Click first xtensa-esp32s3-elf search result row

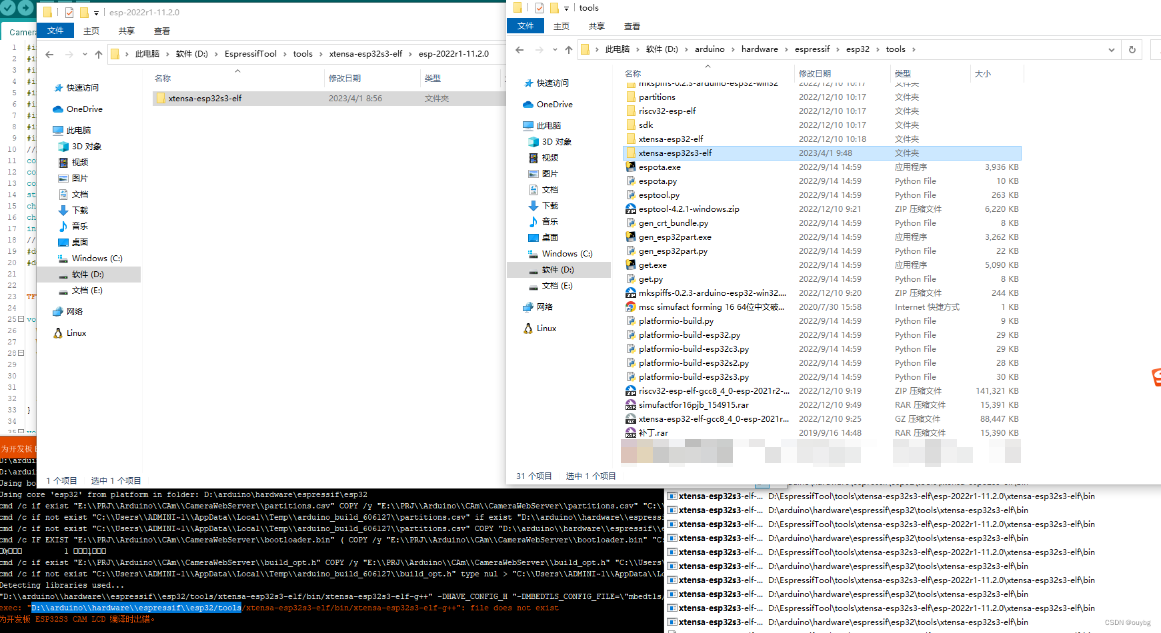point(882,496)
